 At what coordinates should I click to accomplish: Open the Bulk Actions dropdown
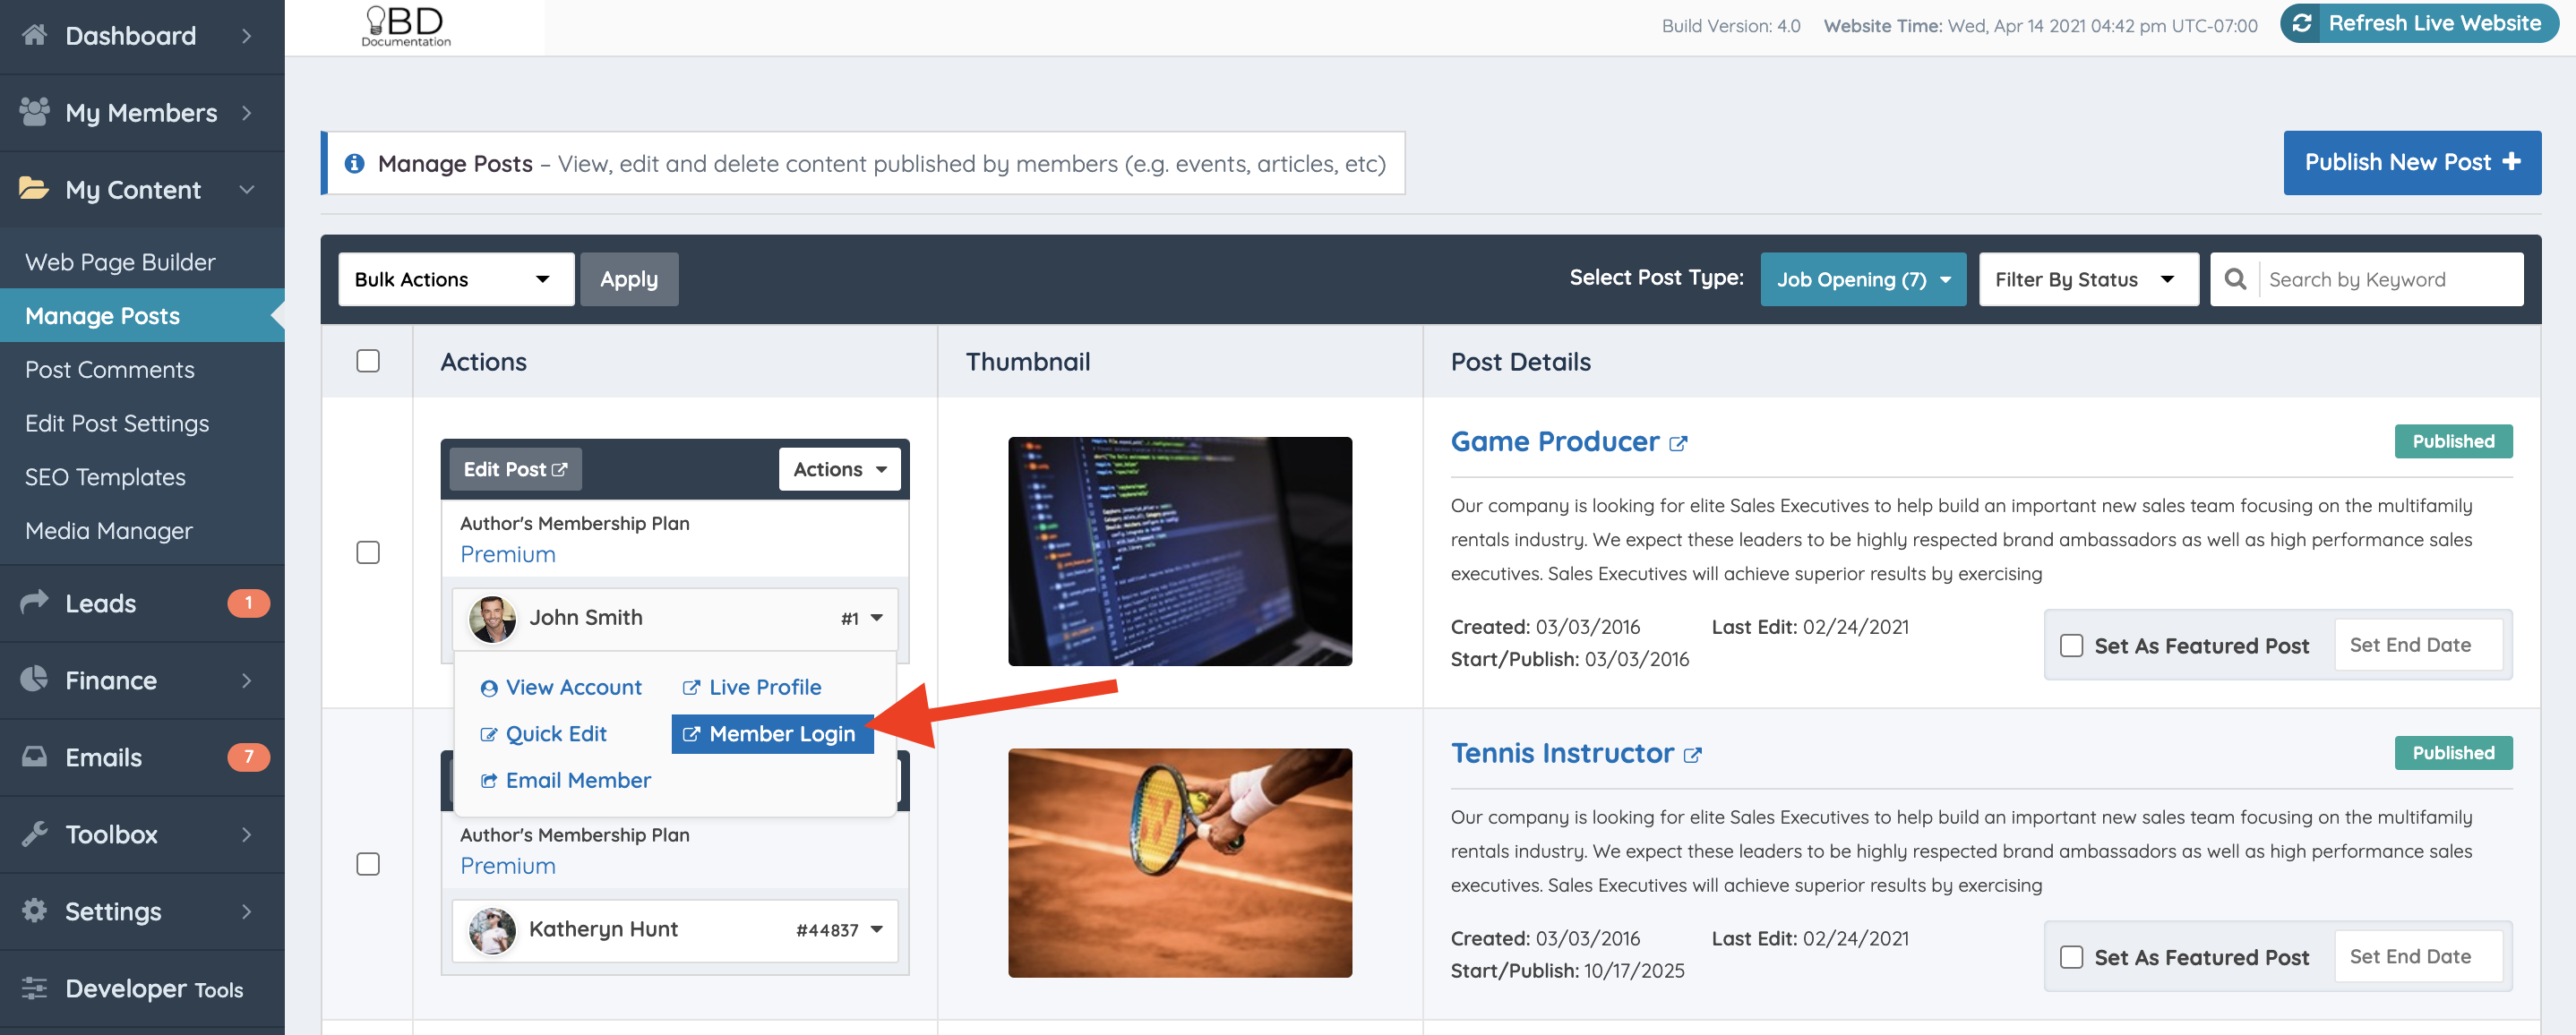[456, 279]
